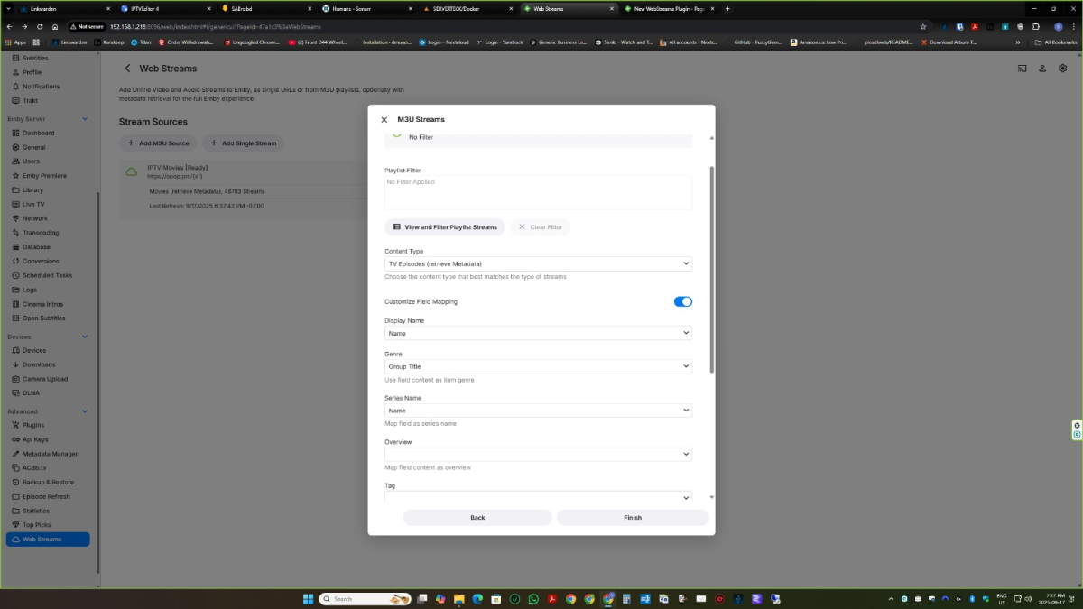Open the Content Type dropdown
The height and width of the screenshot is (609, 1083).
point(537,263)
